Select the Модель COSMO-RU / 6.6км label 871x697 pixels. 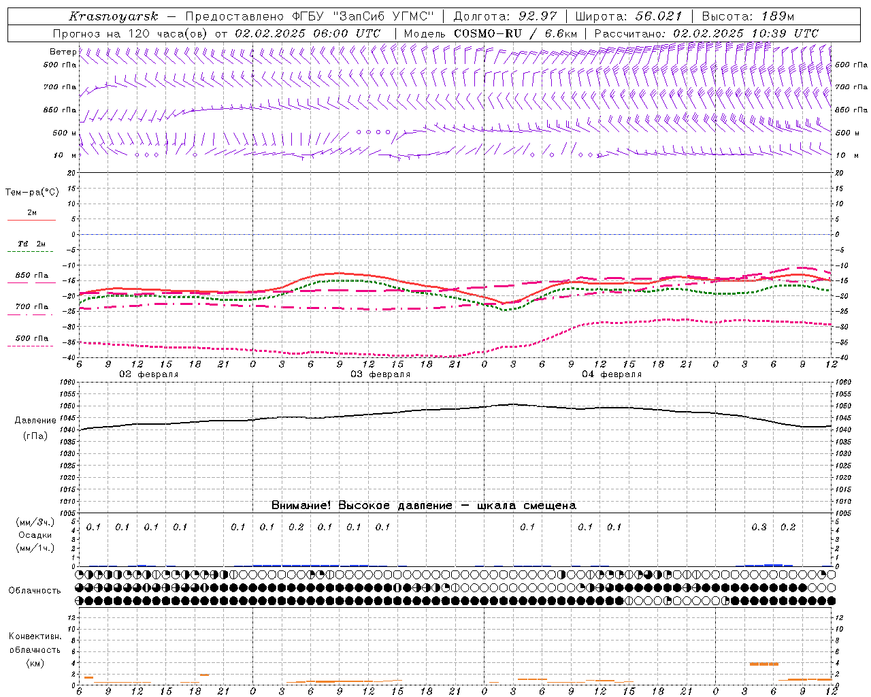click(491, 33)
